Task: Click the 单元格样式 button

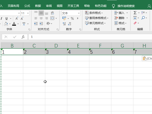Action: point(96,23)
